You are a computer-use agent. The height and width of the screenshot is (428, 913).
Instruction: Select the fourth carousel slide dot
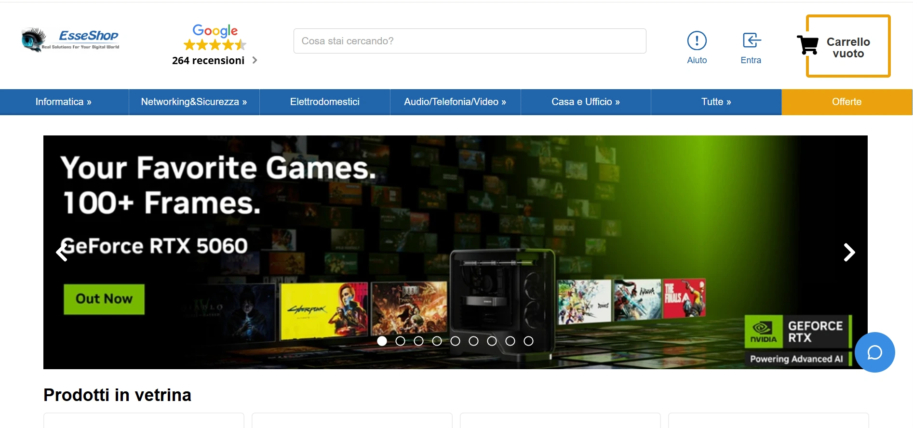tap(437, 341)
